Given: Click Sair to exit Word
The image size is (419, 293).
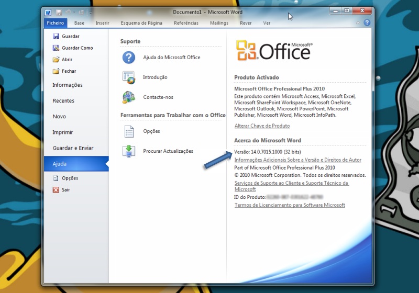Looking at the screenshot, I should click(65, 189).
